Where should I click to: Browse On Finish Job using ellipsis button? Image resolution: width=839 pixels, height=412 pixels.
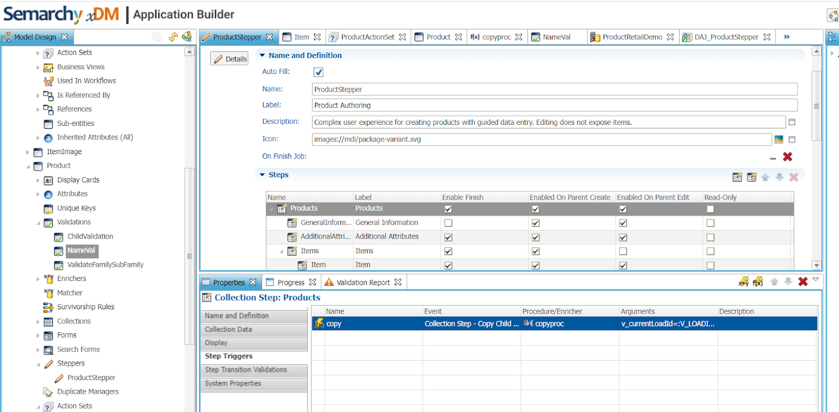pyautogui.click(x=773, y=158)
